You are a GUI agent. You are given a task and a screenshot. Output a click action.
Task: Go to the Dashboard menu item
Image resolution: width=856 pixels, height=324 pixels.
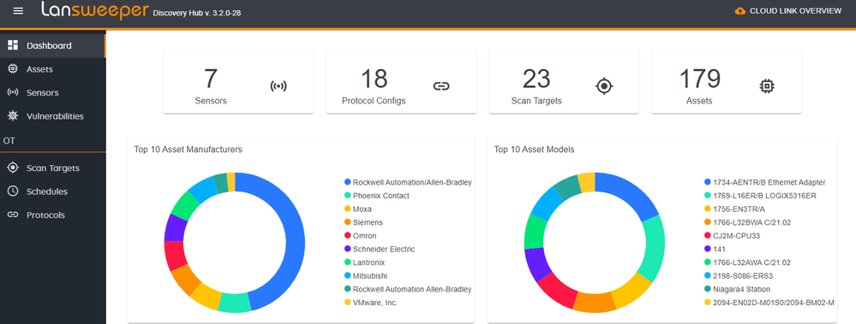[52, 46]
